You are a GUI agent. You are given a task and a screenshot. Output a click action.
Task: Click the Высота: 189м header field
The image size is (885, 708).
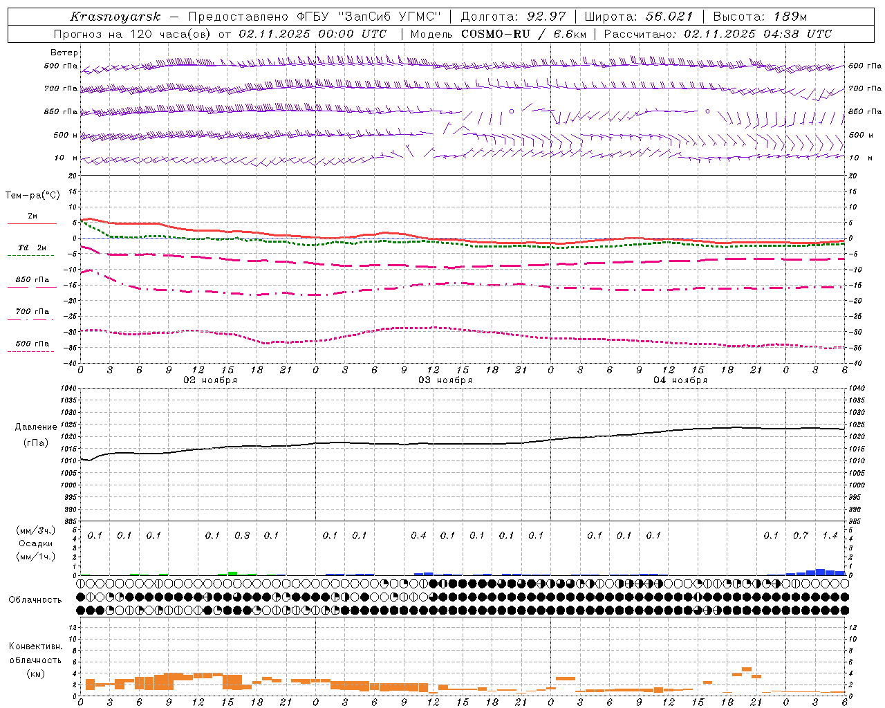coord(761,17)
